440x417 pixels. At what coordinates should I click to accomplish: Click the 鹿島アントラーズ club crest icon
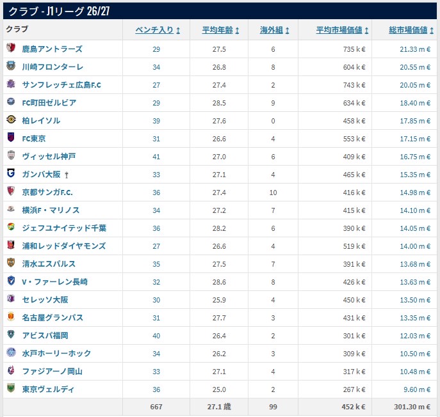click(11, 48)
